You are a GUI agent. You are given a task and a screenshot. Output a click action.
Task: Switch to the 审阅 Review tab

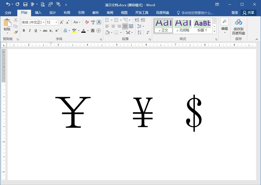[110, 13]
